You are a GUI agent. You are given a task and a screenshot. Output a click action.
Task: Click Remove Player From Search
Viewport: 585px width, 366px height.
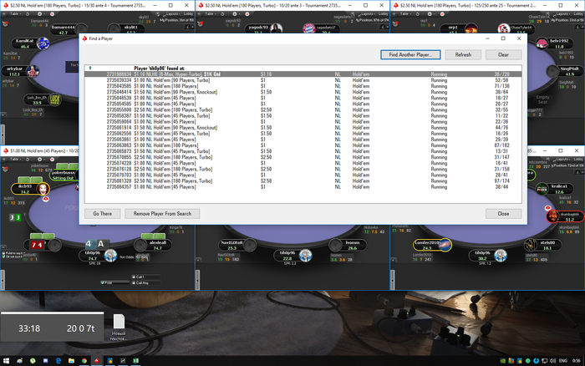pyautogui.click(x=162, y=214)
